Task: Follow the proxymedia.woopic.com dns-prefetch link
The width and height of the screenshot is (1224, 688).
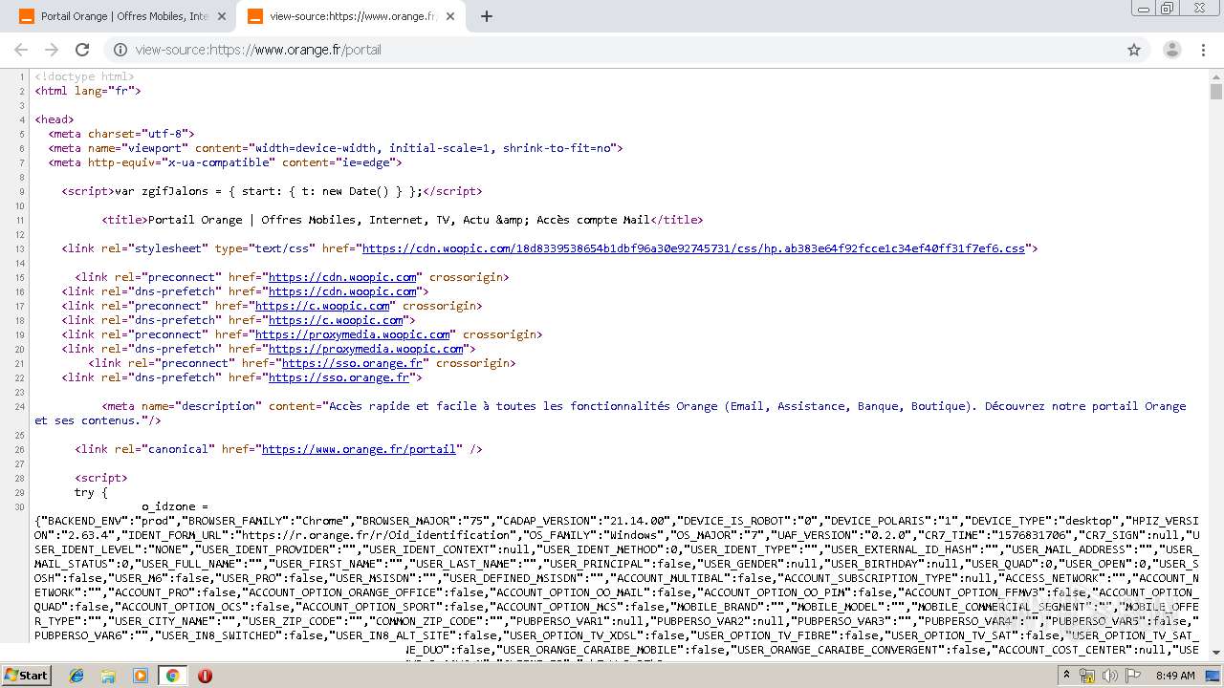Action: pyautogui.click(x=365, y=349)
